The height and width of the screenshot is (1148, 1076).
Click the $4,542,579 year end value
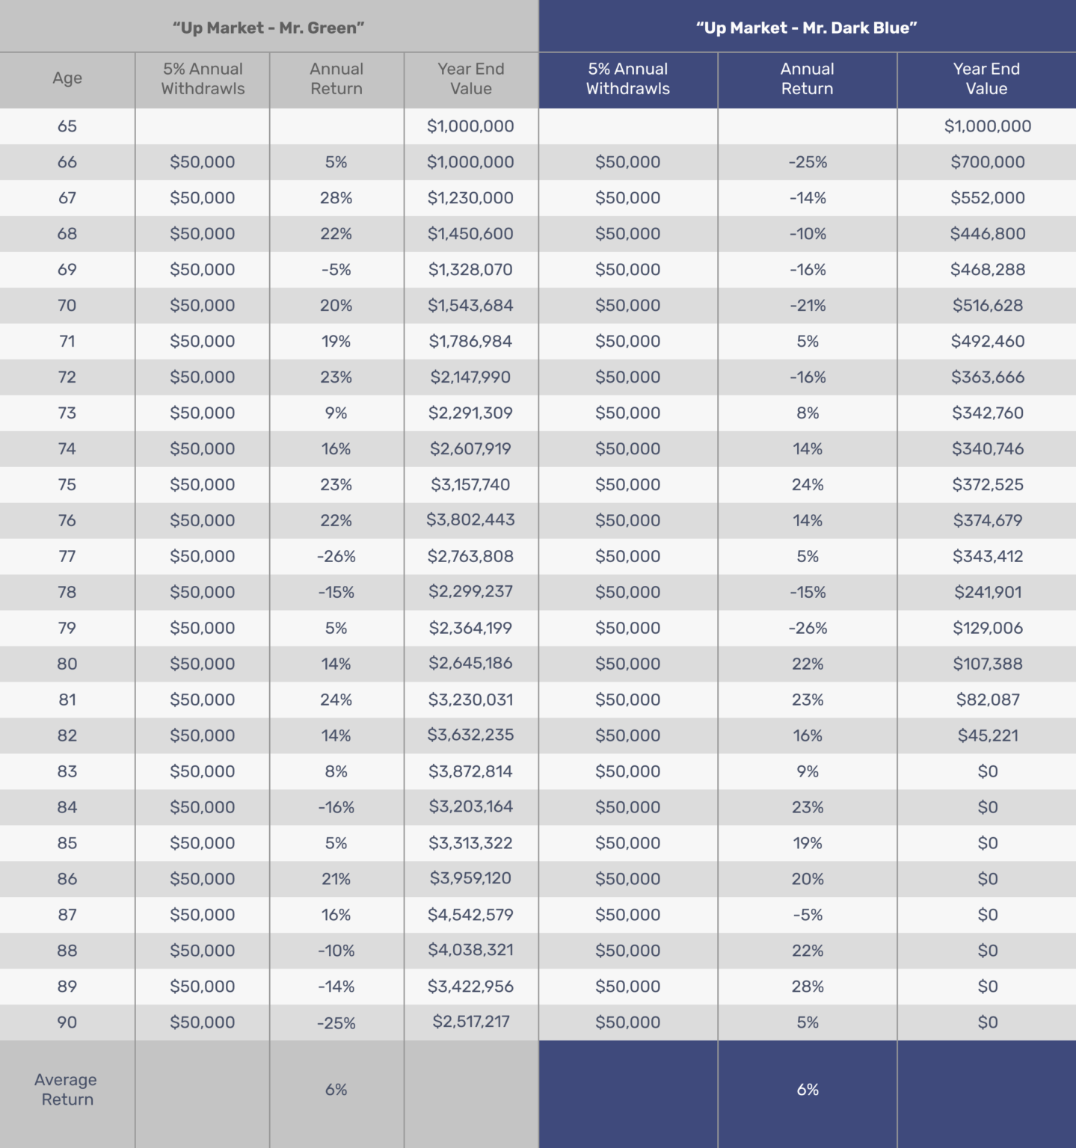tap(470, 916)
